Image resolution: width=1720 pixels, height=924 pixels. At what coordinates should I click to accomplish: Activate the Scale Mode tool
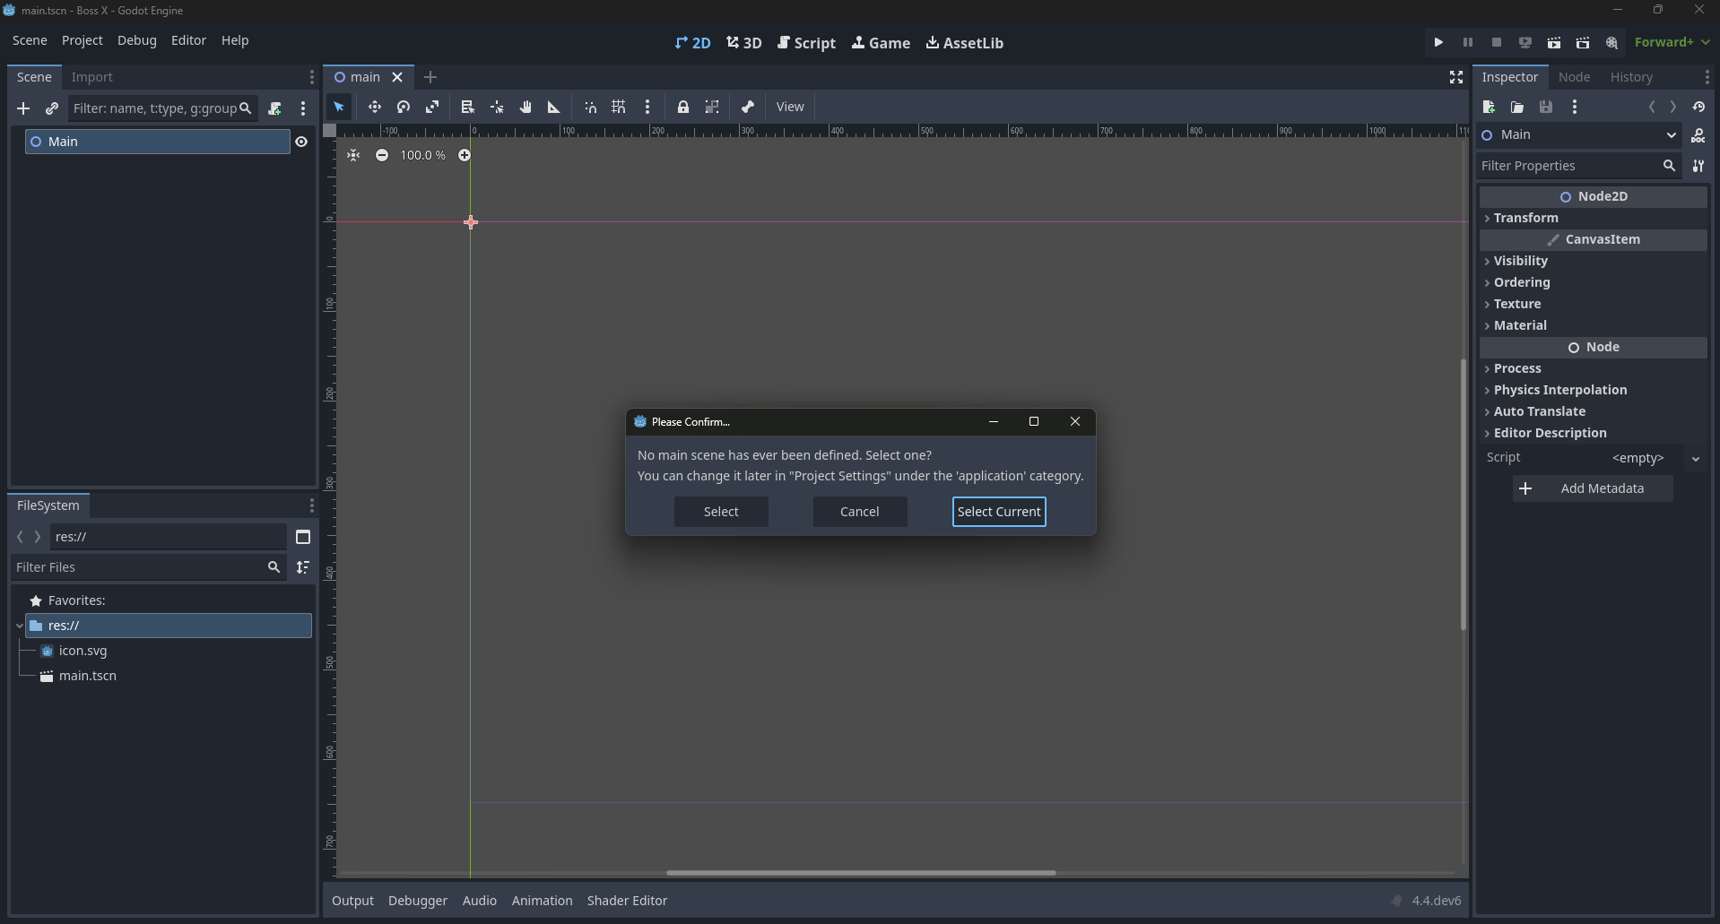tap(432, 107)
